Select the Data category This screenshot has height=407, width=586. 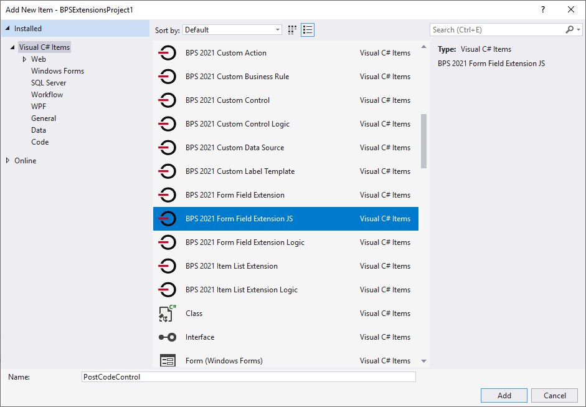pyautogui.click(x=39, y=130)
